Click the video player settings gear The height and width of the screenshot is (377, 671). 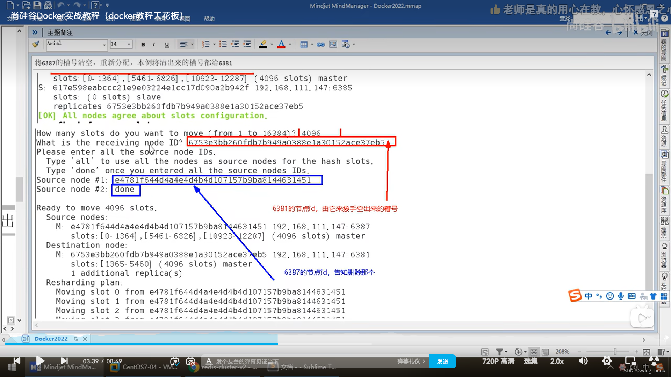[607, 361]
